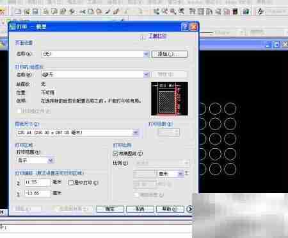Click the DesignCenter toolbar icon
288x238 pixels.
200,11
